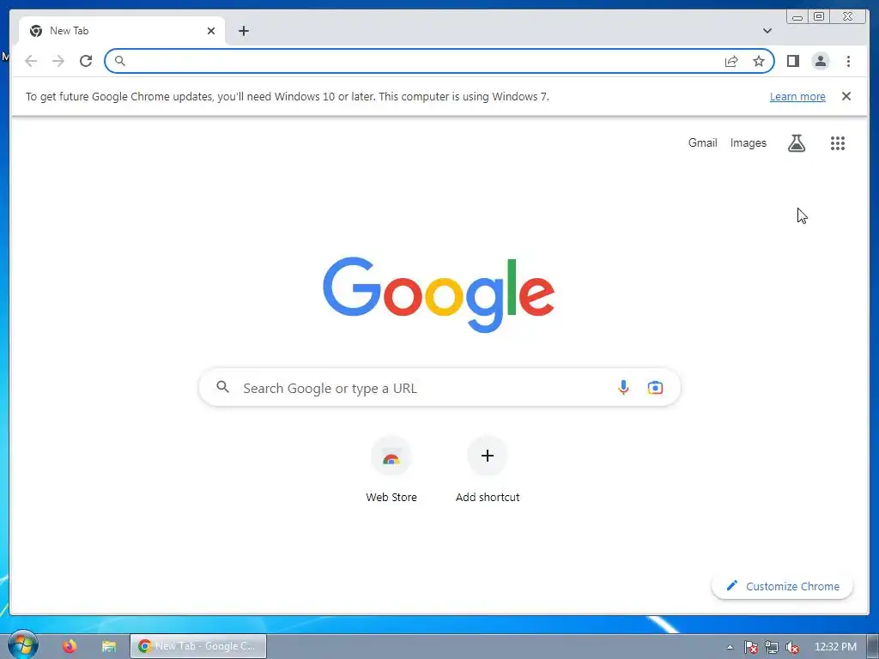Click the Forward navigation arrow
The width and height of the screenshot is (879, 659).
[58, 61]
